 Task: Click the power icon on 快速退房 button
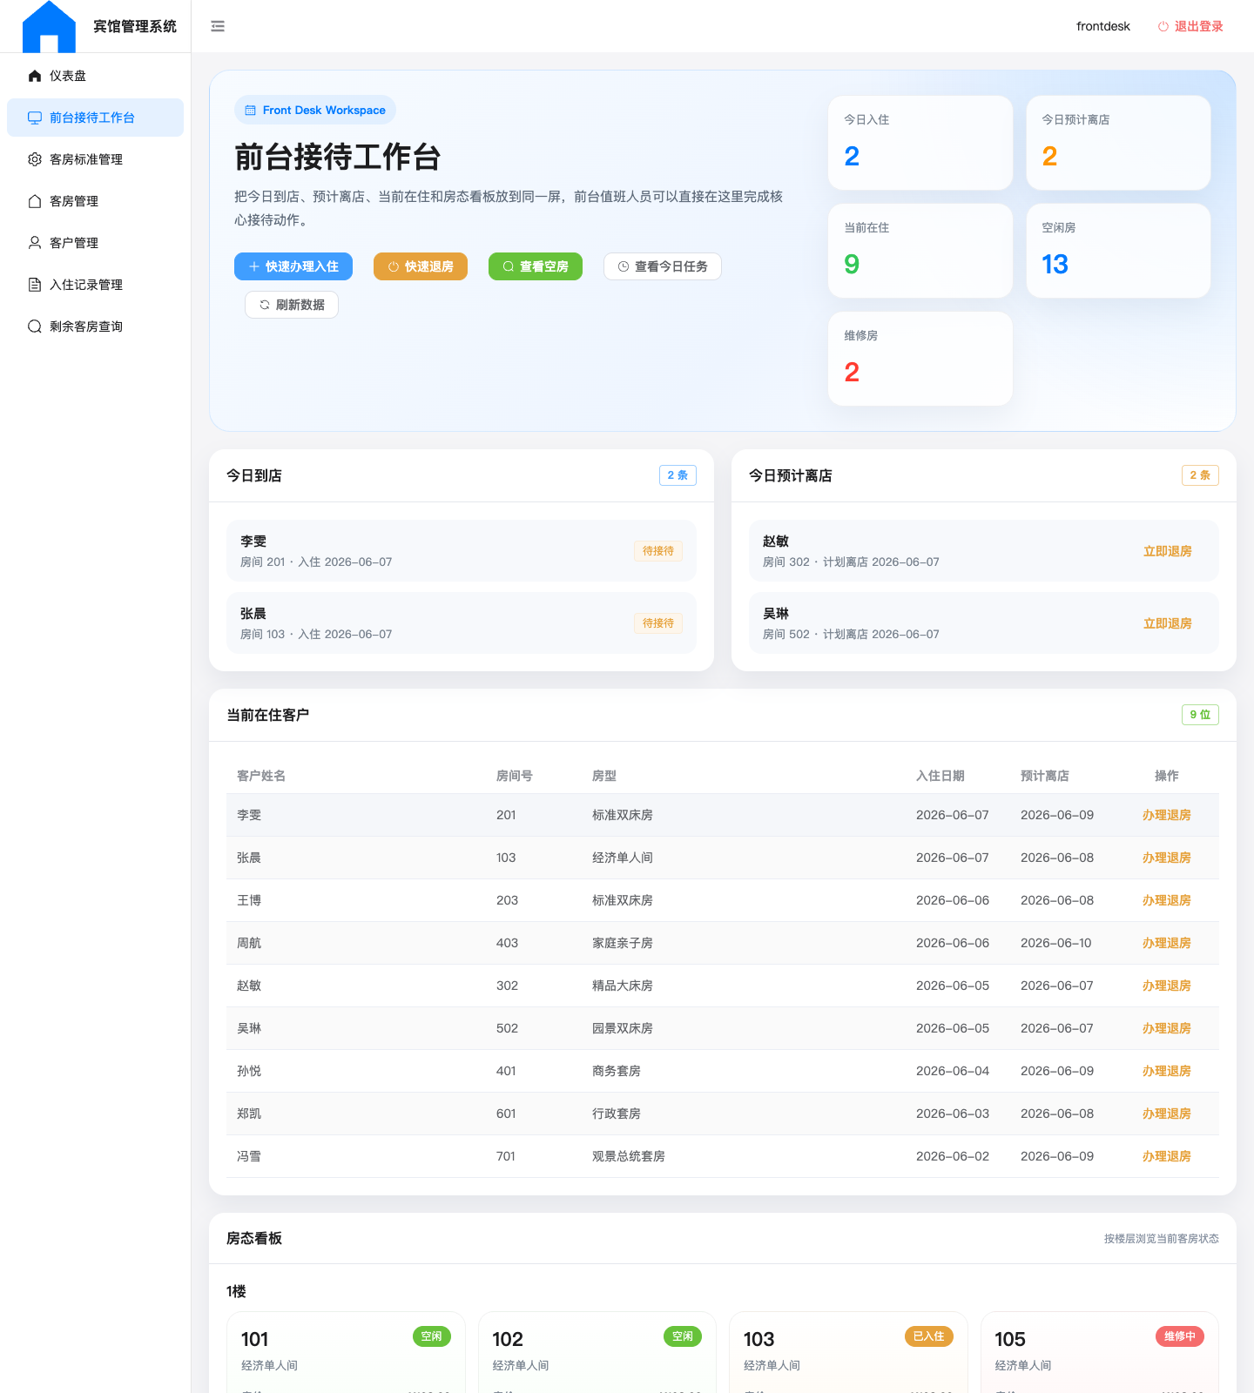point(394,266)
